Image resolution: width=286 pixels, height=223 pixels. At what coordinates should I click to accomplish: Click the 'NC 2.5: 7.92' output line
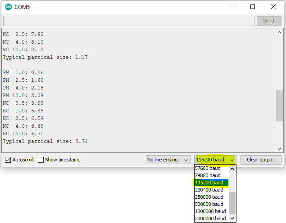coord(23,34)
